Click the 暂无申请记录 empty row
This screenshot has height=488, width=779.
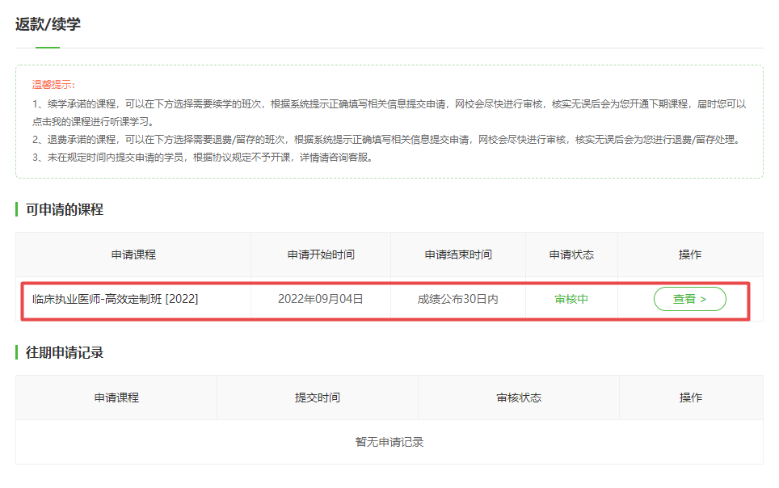point(389,442)
